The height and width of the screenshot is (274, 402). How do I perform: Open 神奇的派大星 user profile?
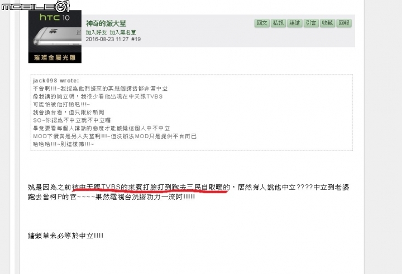click(x=106, y=23)
